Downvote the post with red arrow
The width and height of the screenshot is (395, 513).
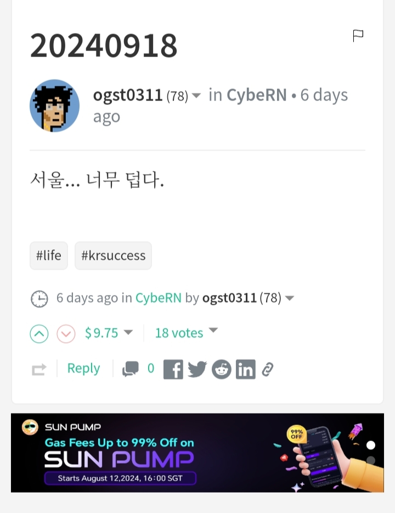66,334
